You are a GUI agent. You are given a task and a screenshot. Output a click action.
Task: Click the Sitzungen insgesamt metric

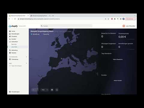click(x=109, y=45)
